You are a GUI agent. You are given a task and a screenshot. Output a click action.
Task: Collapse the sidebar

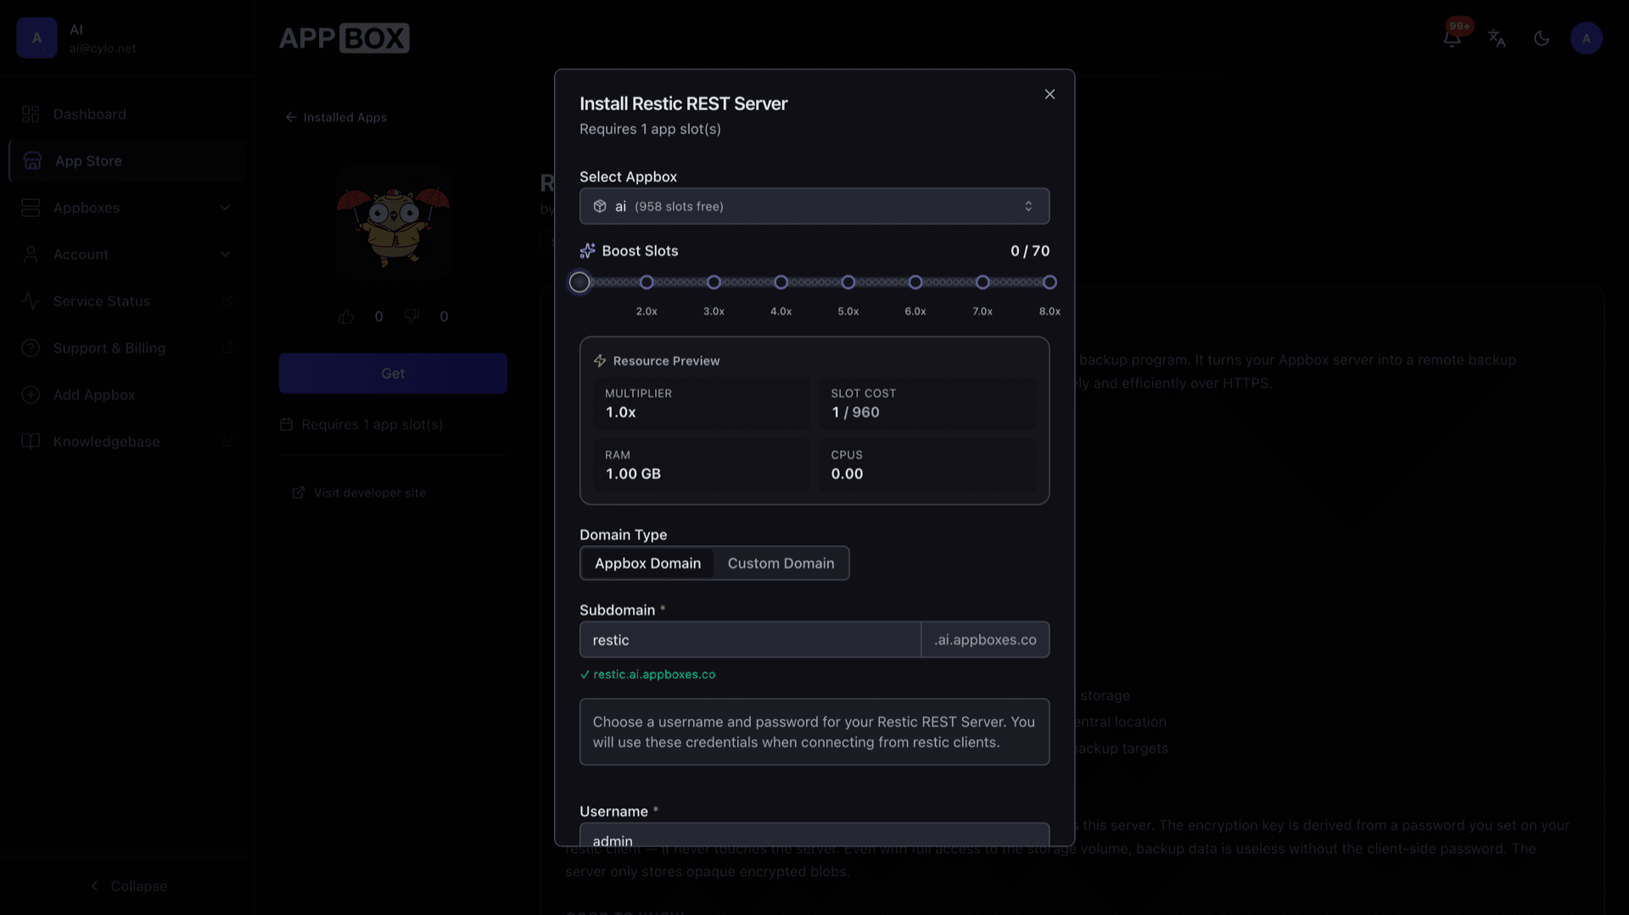(x=128, y=885)
